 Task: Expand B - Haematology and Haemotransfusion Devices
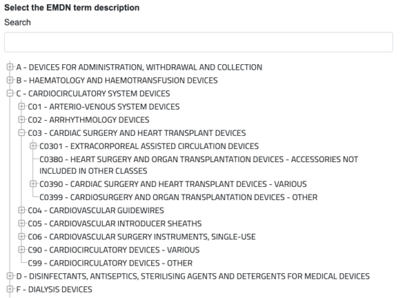pyautogui.click(x=10, y=81)
